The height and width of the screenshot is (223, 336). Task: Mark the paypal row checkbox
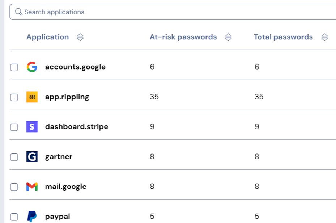pos(14,217)
